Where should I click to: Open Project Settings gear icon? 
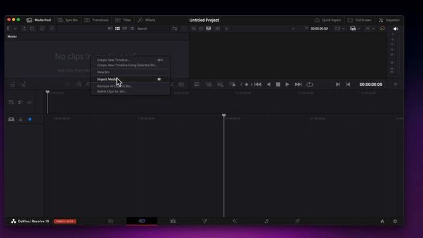point(395,221)
